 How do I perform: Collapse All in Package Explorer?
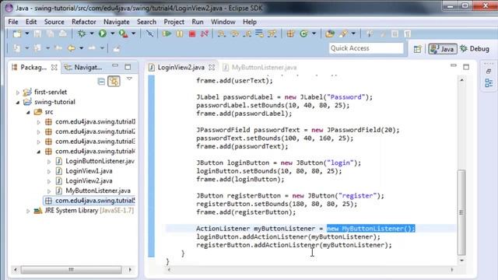click(101, 82)
